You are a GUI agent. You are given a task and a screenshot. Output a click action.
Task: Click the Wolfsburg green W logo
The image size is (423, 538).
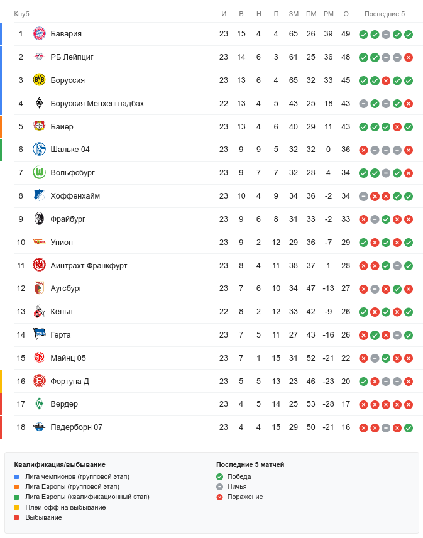click(39, 173)
